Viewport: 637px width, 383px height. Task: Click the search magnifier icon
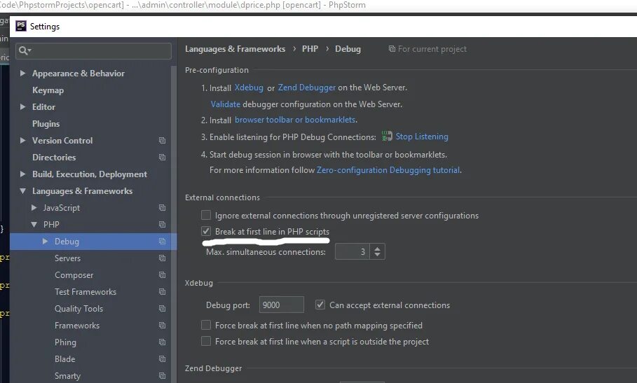pyautogui.click(x=24, y=50)
